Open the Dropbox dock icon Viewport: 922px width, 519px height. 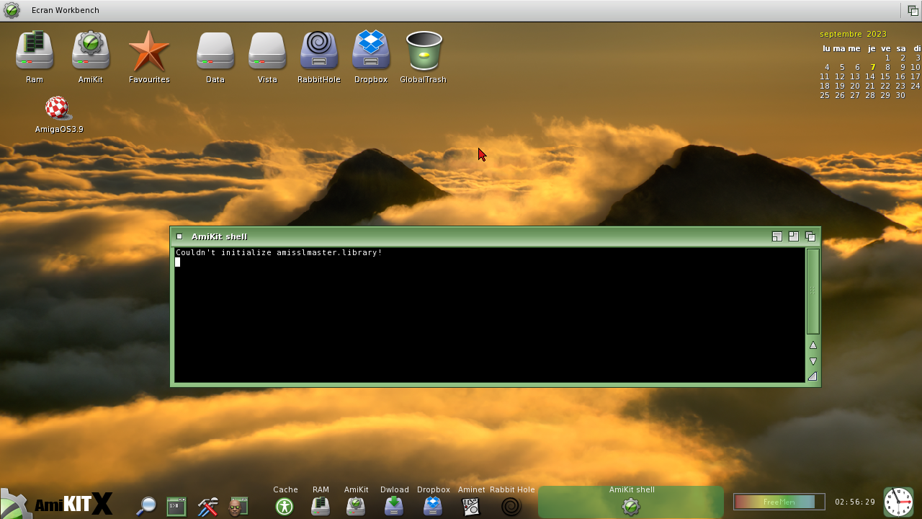(x=433, y=506)
